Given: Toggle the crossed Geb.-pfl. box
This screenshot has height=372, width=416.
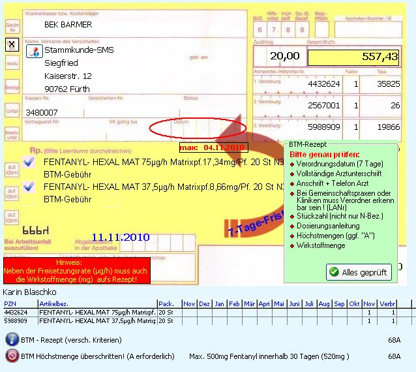Looking at the screenshot, I should coord(12,44).
